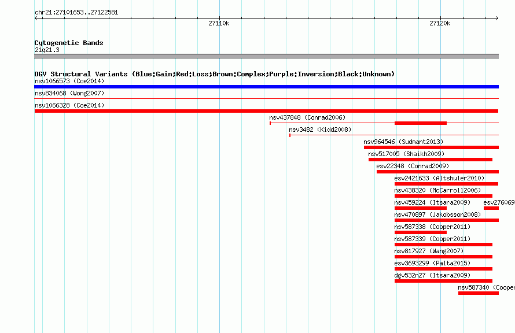This screenshot has height=333, width=515.
Task: Select the nsv817927 red bar
Action: tap(443, 257)
